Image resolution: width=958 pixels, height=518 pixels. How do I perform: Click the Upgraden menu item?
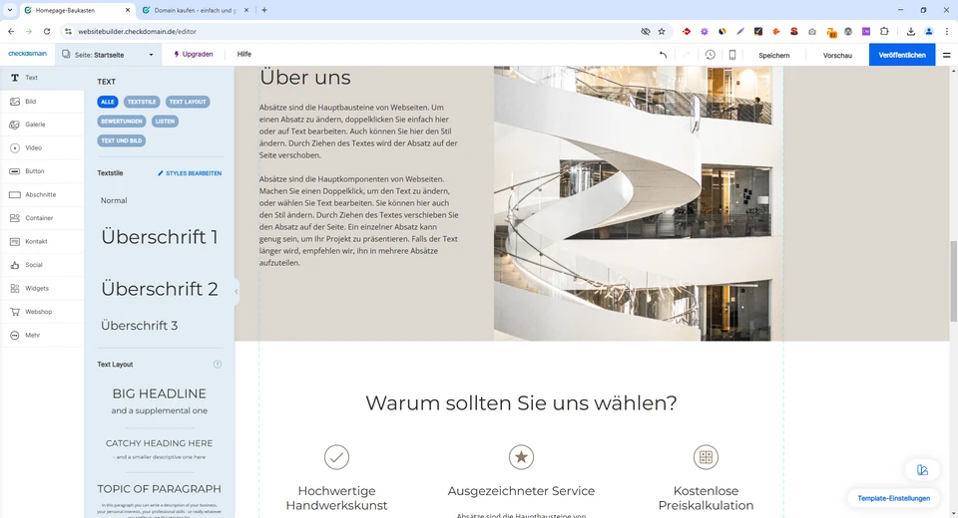pyautogui.click(x=193, y=55)
